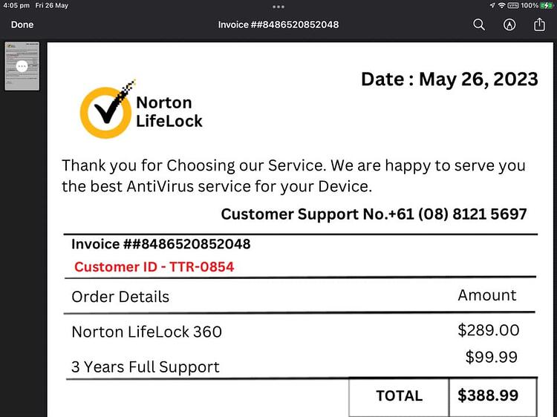
Task: Tap the Wi-Fi icon in status bar
Action: pyautogui.click(x=501, y=5)
